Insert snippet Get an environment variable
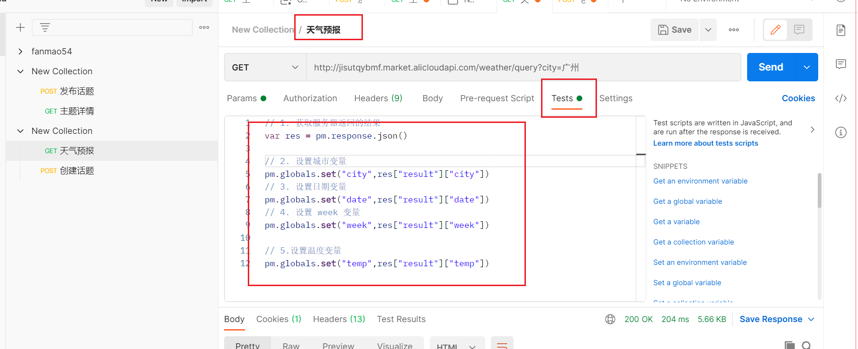 point(700,181)
